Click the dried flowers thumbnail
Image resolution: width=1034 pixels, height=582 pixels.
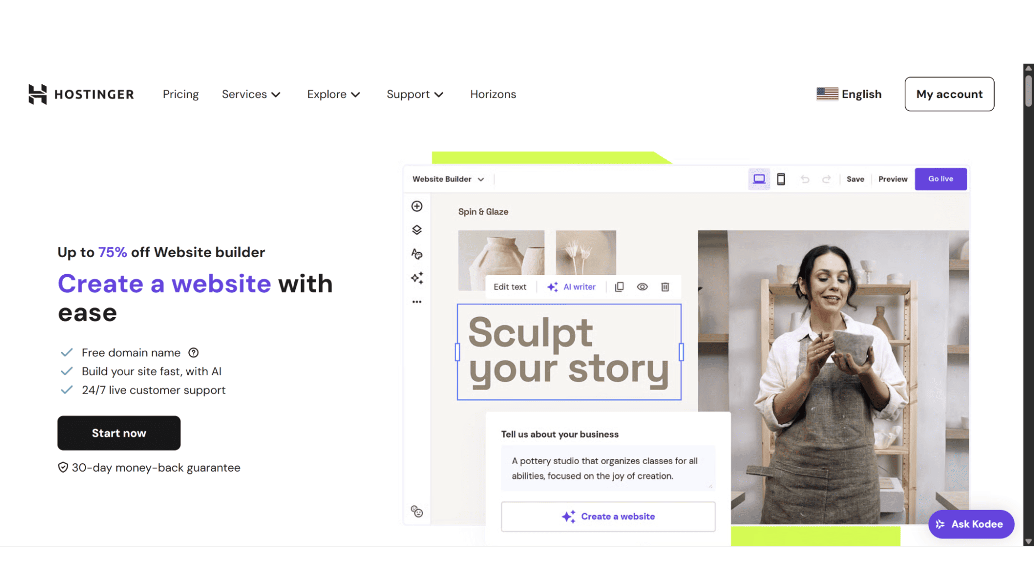pos(586,253)
